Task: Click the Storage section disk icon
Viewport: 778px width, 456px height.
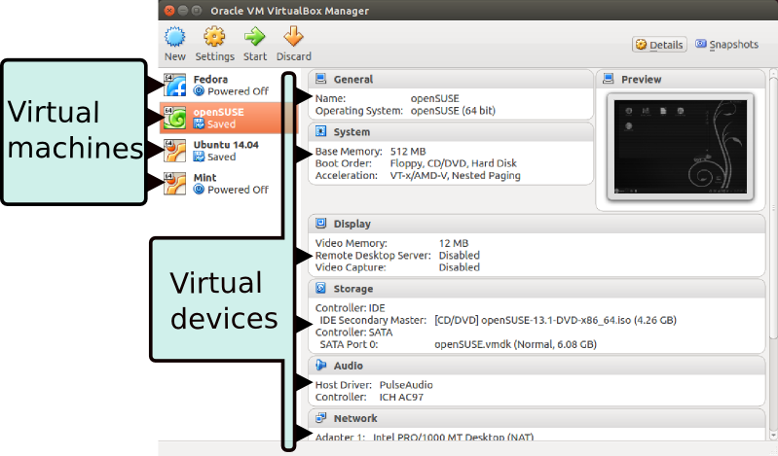Action: tap(321, 288)
